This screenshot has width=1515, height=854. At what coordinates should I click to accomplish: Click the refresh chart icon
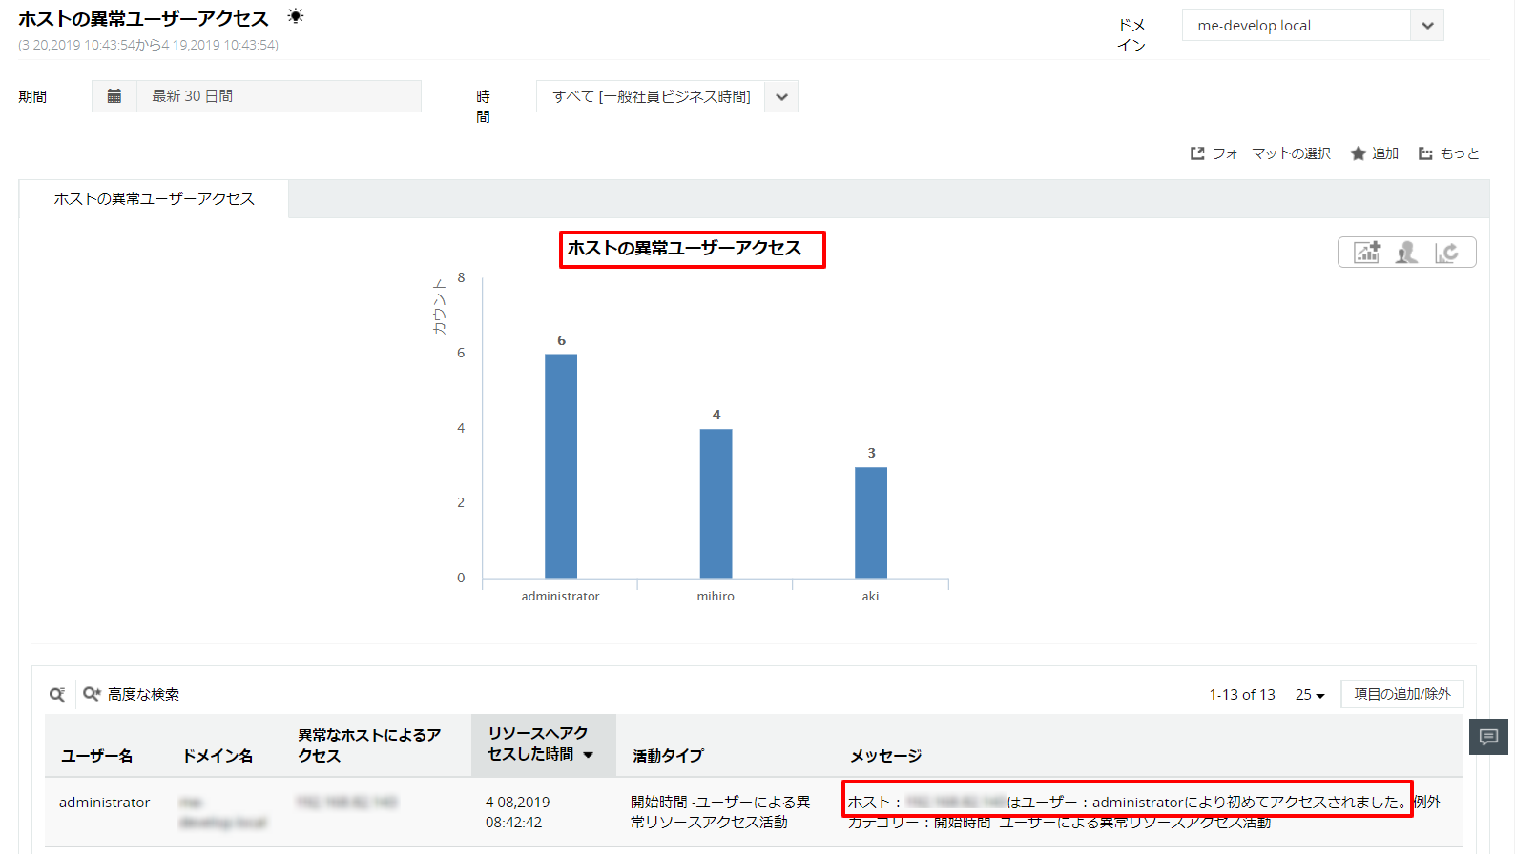pyautogui.click(x=1446, y=253)
